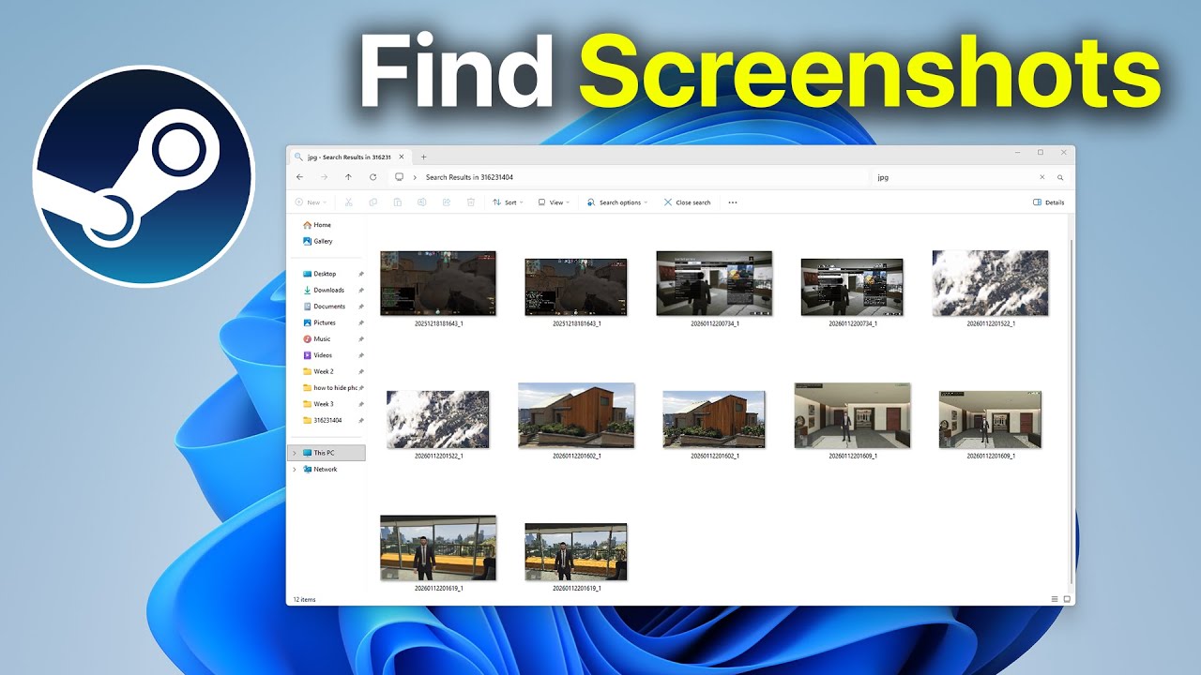
Task: Click the 12 items count in the status bar
Action: (305, 599)
